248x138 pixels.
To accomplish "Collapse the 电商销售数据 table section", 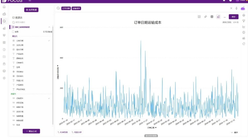I will pos(49,27).
